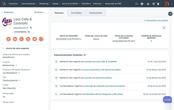Click the call icon on the llamada row
The width and height of the screenshot is (174, 110).
point(56,94)
